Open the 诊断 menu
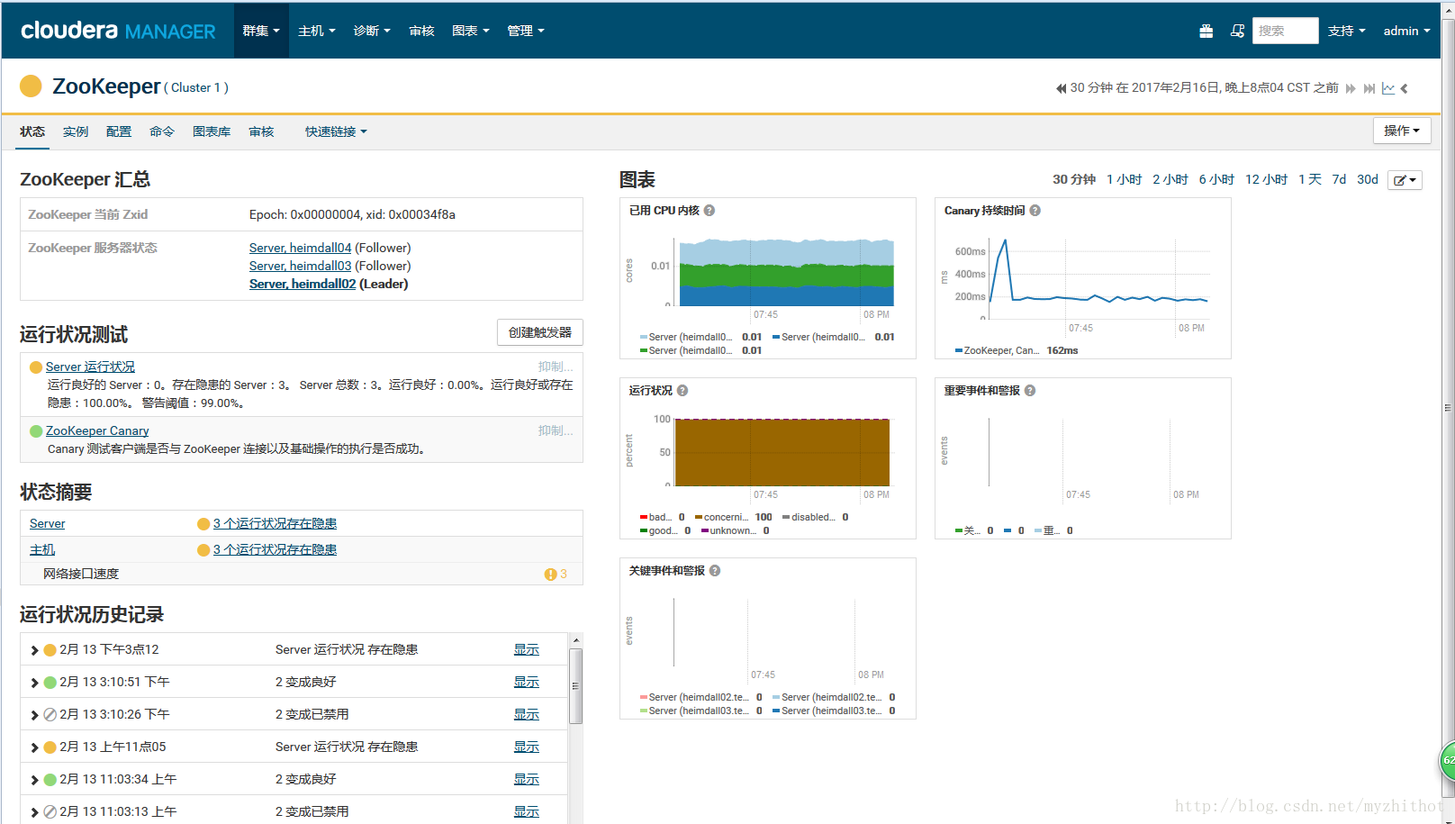The image size is (1455, 824). pos(372,31)
